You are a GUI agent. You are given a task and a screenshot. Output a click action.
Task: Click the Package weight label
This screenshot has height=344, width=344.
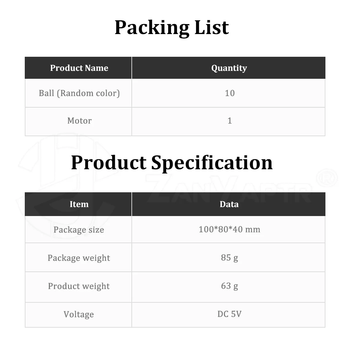(79, 258)
